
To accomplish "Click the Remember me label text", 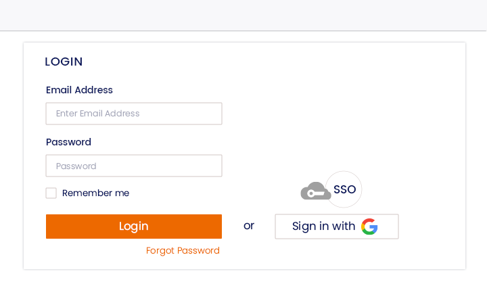I will click(95, 193).
